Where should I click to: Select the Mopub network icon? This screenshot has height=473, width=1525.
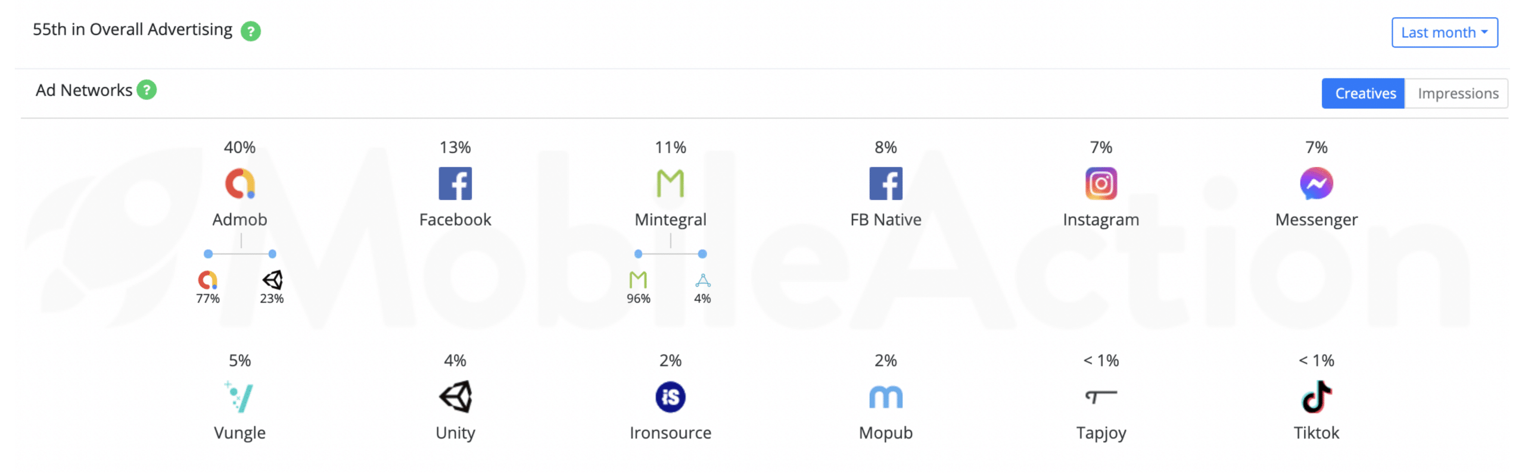(x=885, y=396)
